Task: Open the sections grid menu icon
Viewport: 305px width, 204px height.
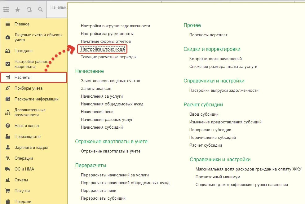Action: click(x=6, y=9)
